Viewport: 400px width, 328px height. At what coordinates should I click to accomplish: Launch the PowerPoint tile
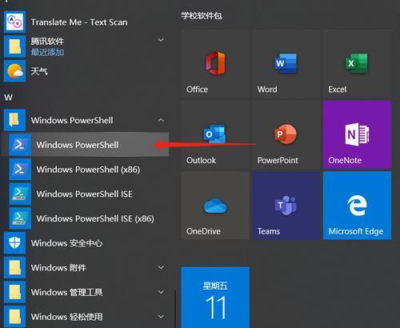pyautogui.click(x=286, y=134)
